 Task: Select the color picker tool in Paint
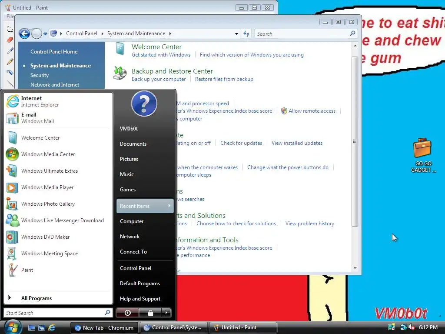click(x=10, y=51)
